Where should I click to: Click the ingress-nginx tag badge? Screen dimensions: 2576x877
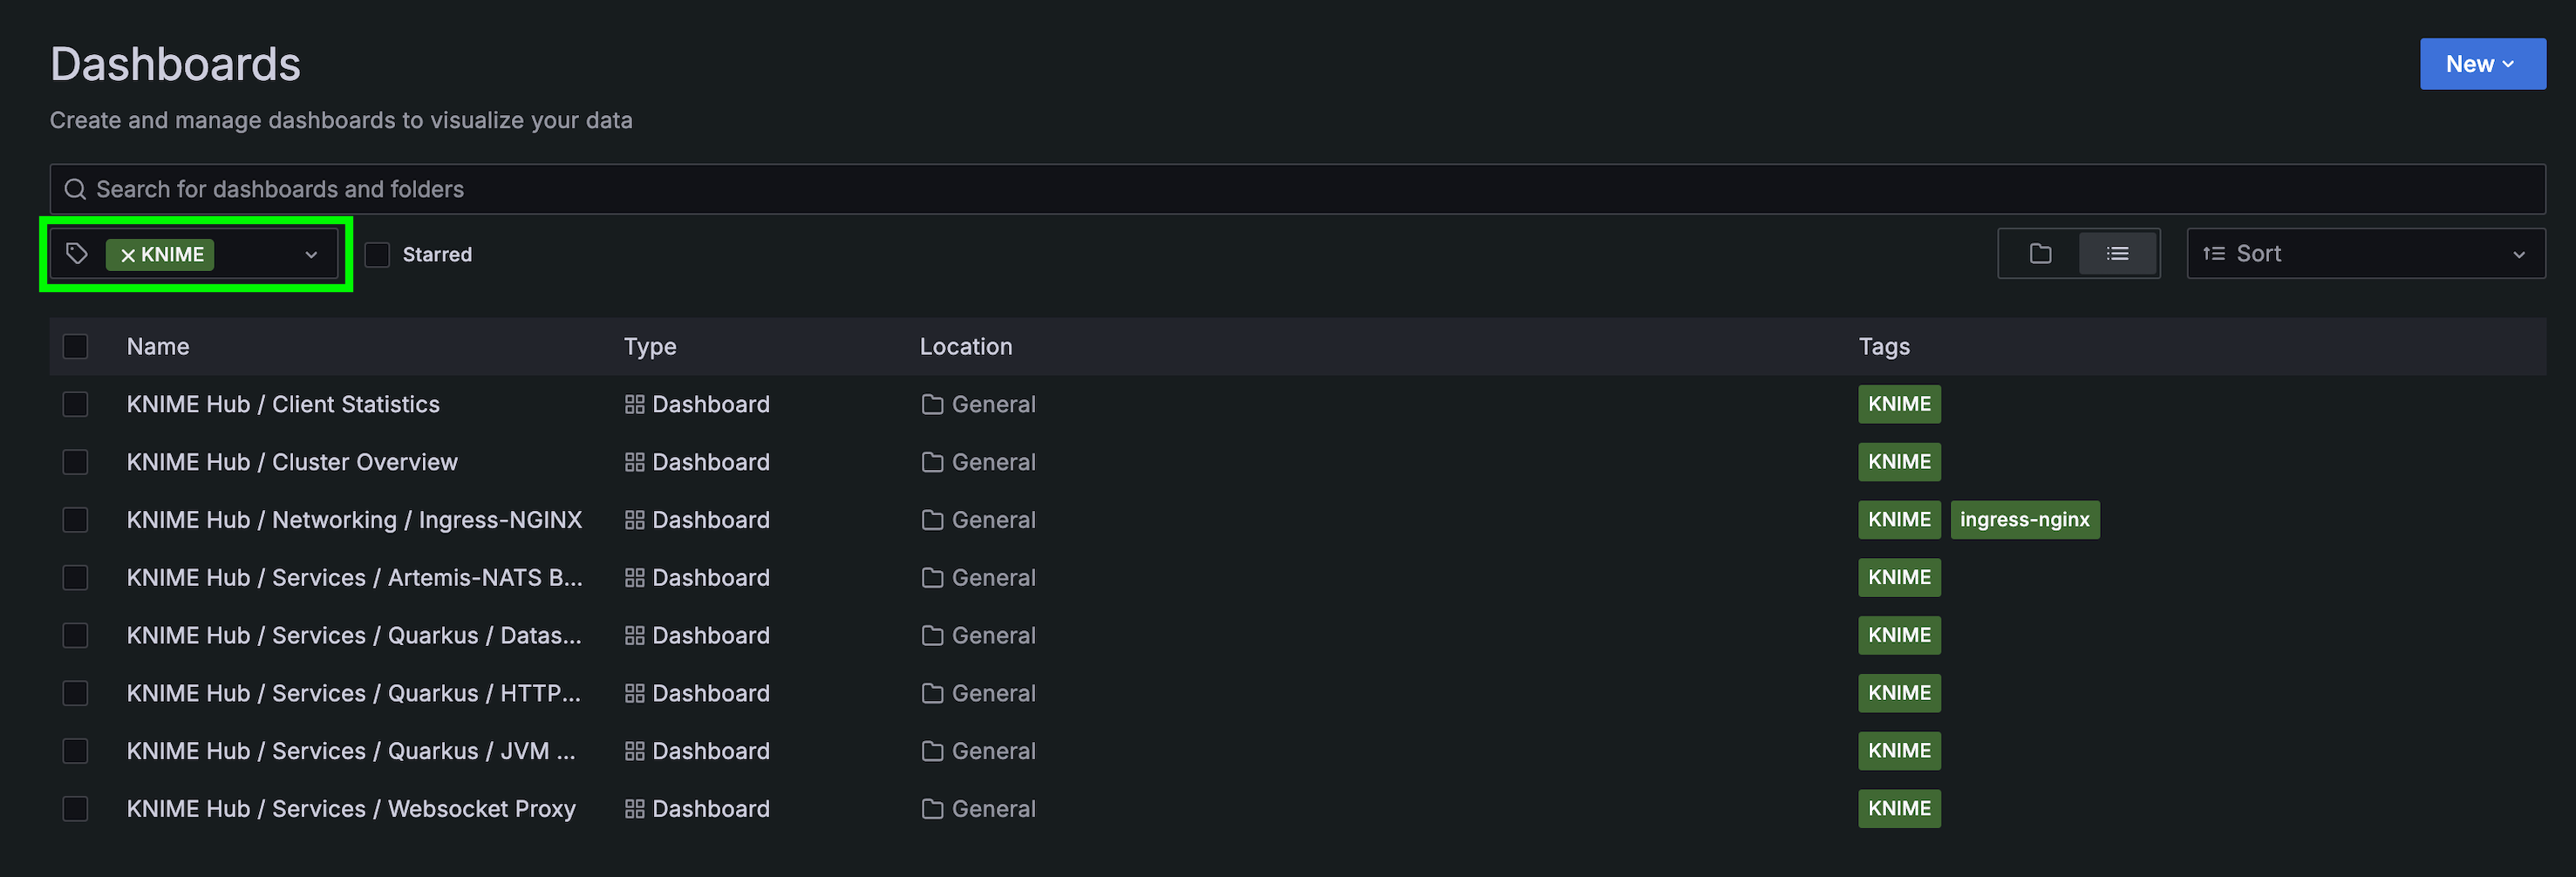[x=2025, y=519]
